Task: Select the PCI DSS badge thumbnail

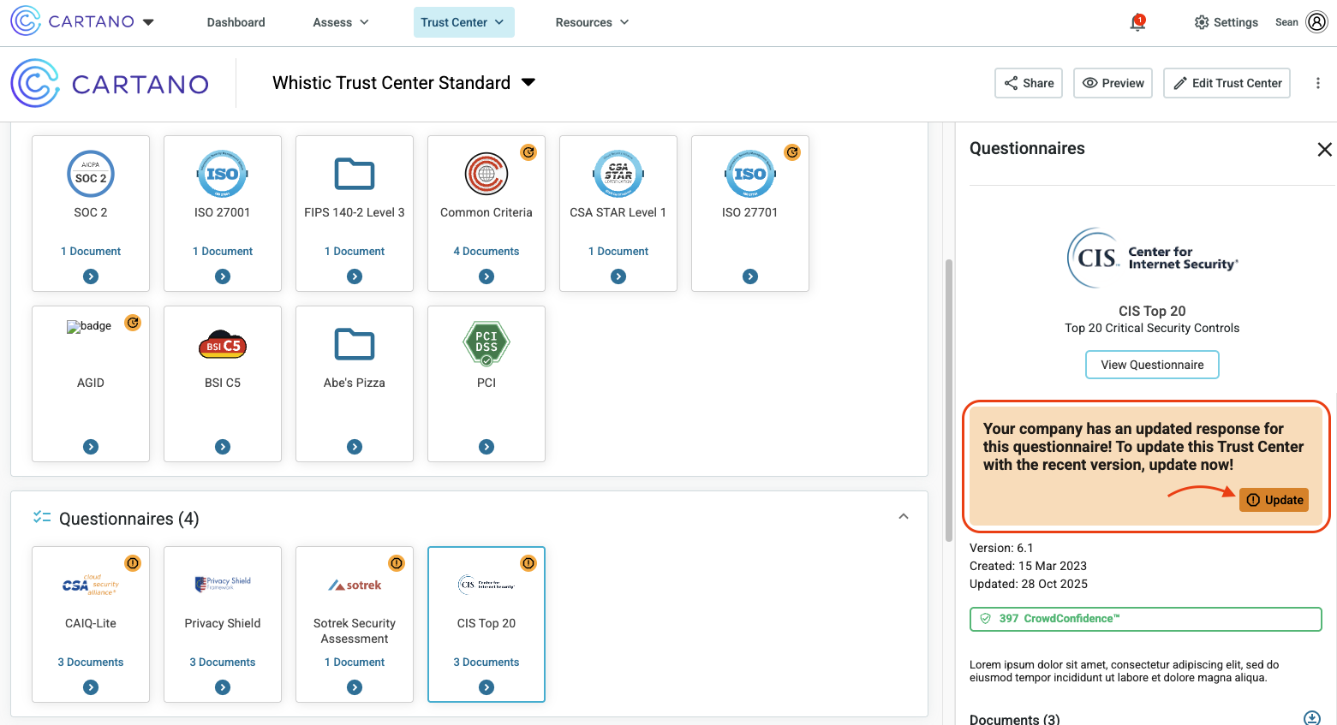Action: (486, 343)
